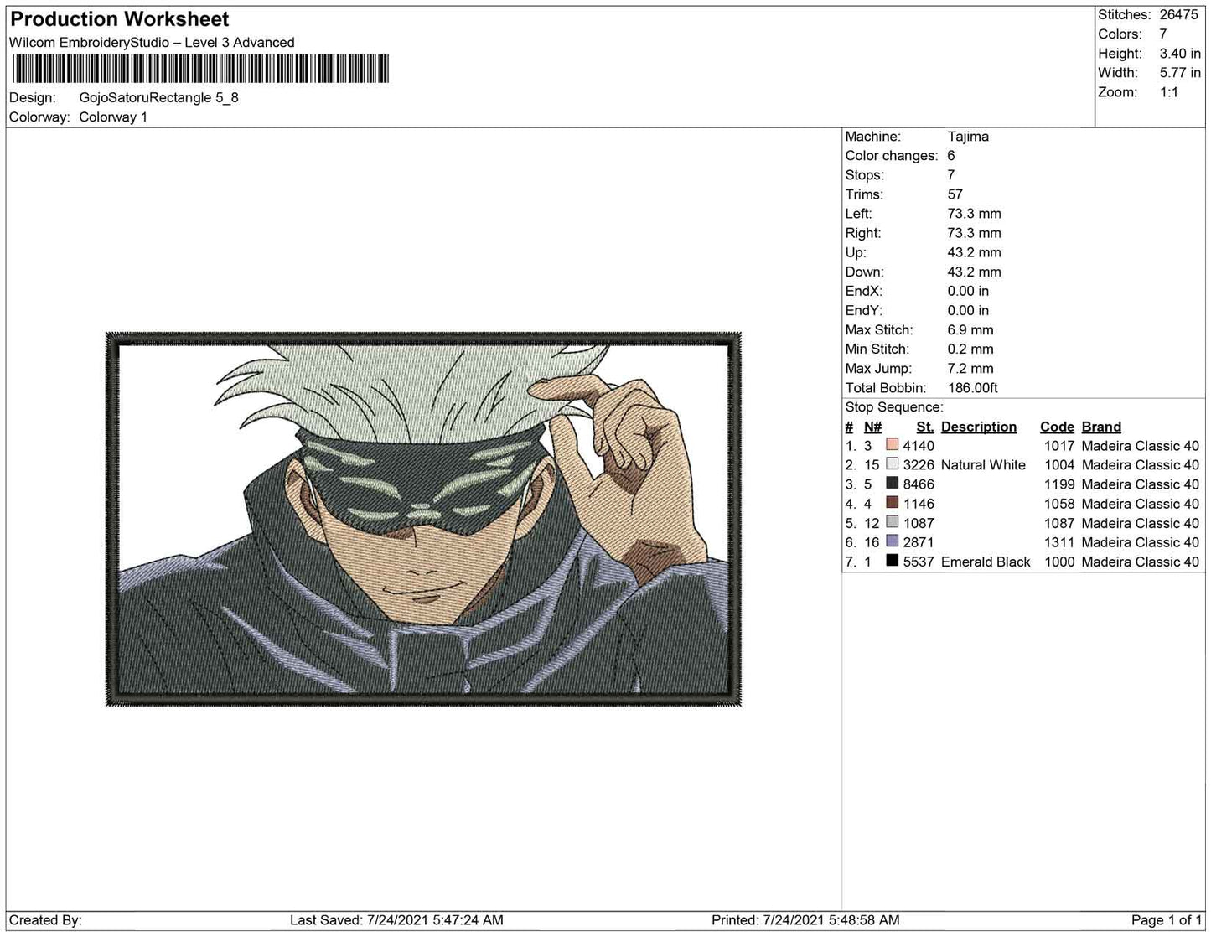The height and width of the screenshot is (932, 1211).
Task: Click the 'Code' column header
Action: 1057,427
